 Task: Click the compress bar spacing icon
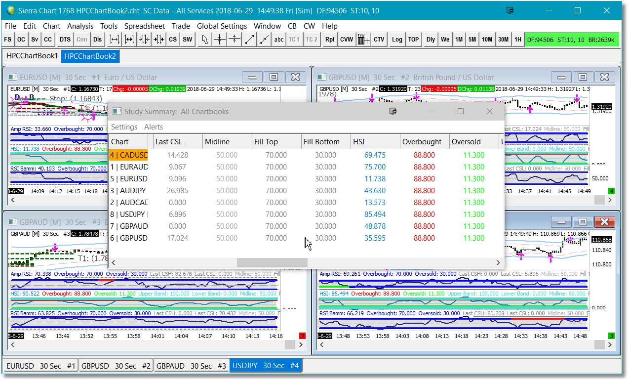[144, 40]
